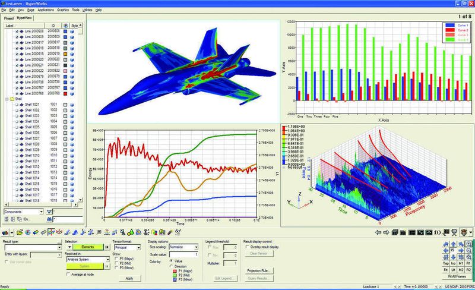The height and width of the screenshot is (290, 475).
Task: Open the Applications menu
Action: tap(46, 10)
